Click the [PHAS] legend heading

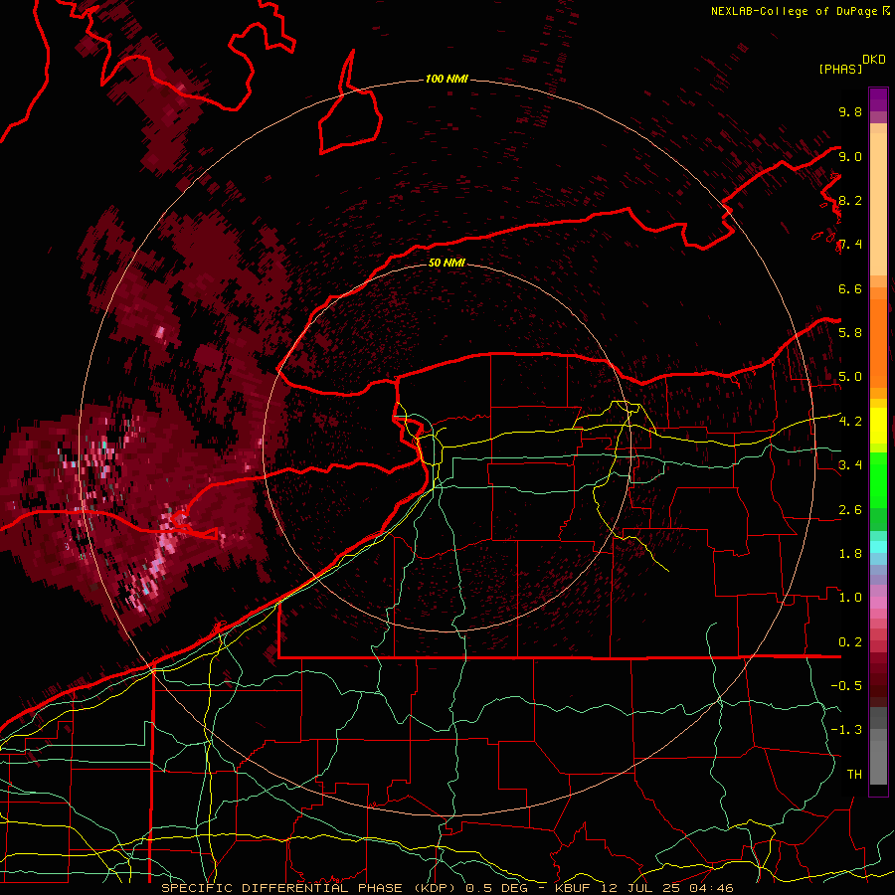840,69
